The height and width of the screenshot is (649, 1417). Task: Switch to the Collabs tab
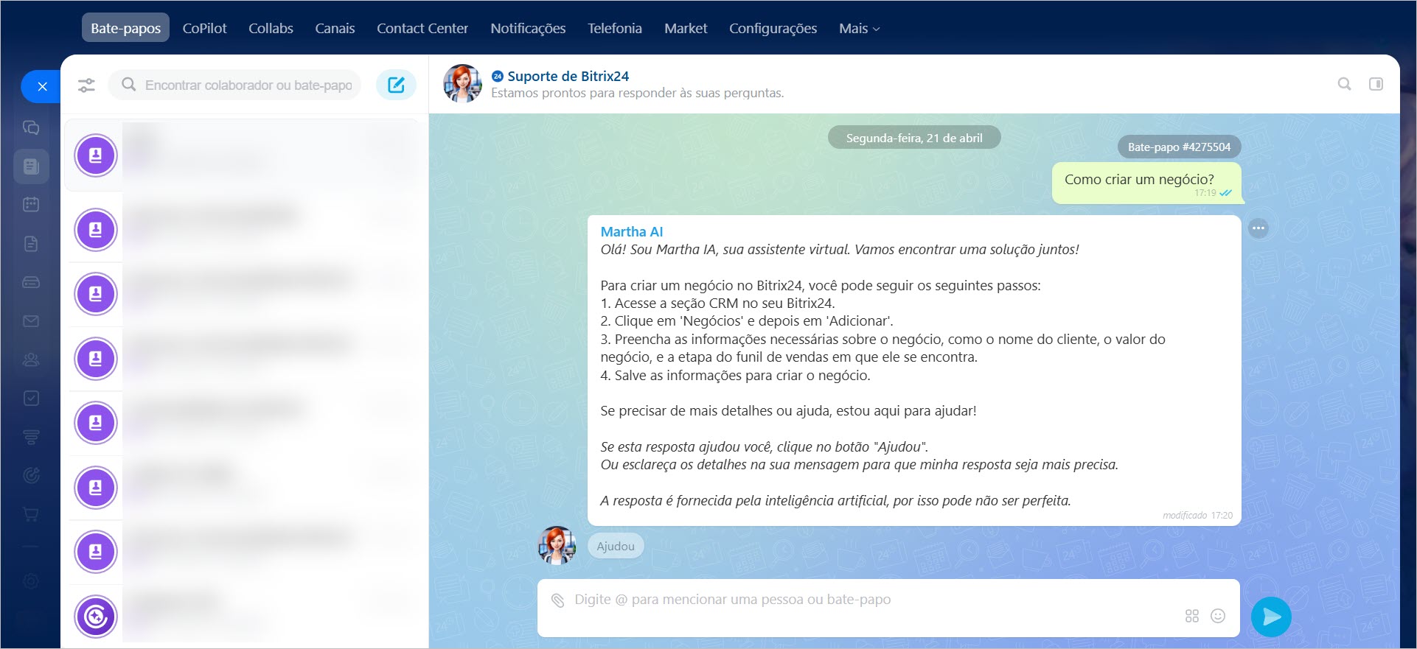[271, 28]
